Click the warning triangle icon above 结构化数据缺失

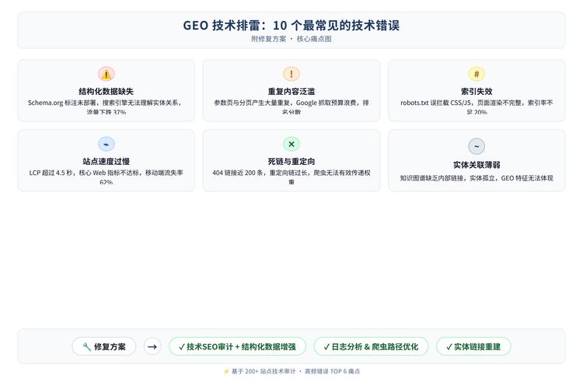pos(106,74)
